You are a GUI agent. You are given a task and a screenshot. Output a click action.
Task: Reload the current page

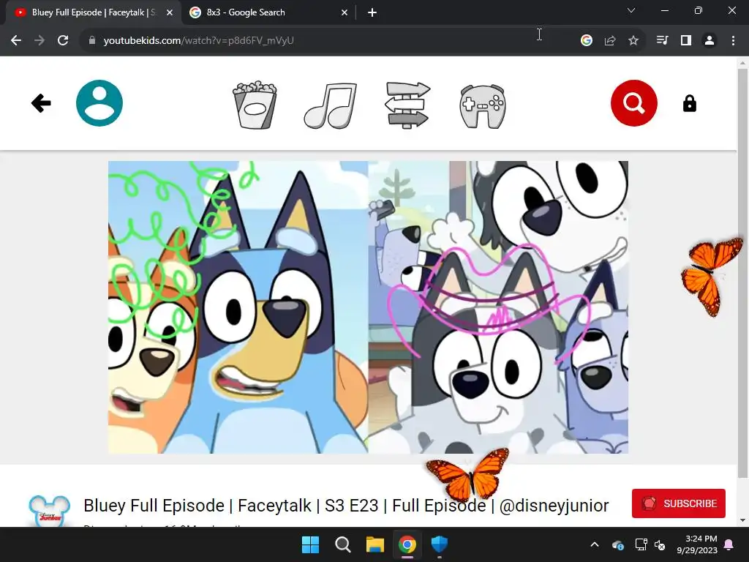click(x=63, y=41)
